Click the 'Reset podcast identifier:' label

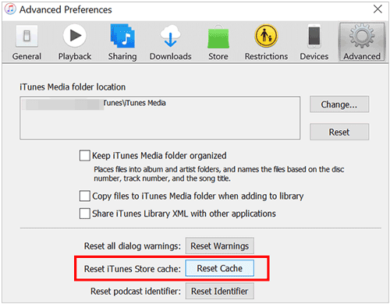pos(136,292)
